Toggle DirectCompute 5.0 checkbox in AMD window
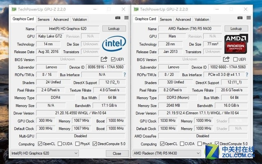Image resolution: width=262 pixels, height=164 pixels. [x=217, y=143]
